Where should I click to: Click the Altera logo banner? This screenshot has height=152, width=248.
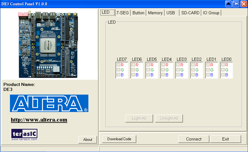49,103
